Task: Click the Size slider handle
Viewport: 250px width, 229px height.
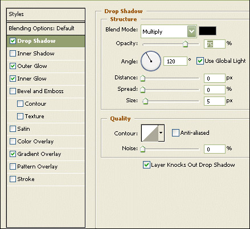Action: [x=145, y=101]
